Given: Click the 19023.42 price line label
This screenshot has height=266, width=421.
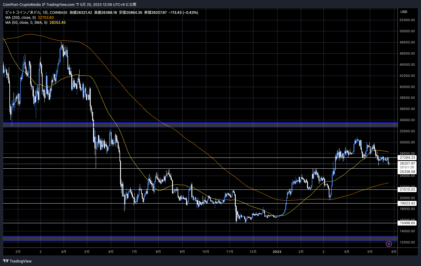Looking at the screenshot, I should pyautogui.click(x=407, y=203).
